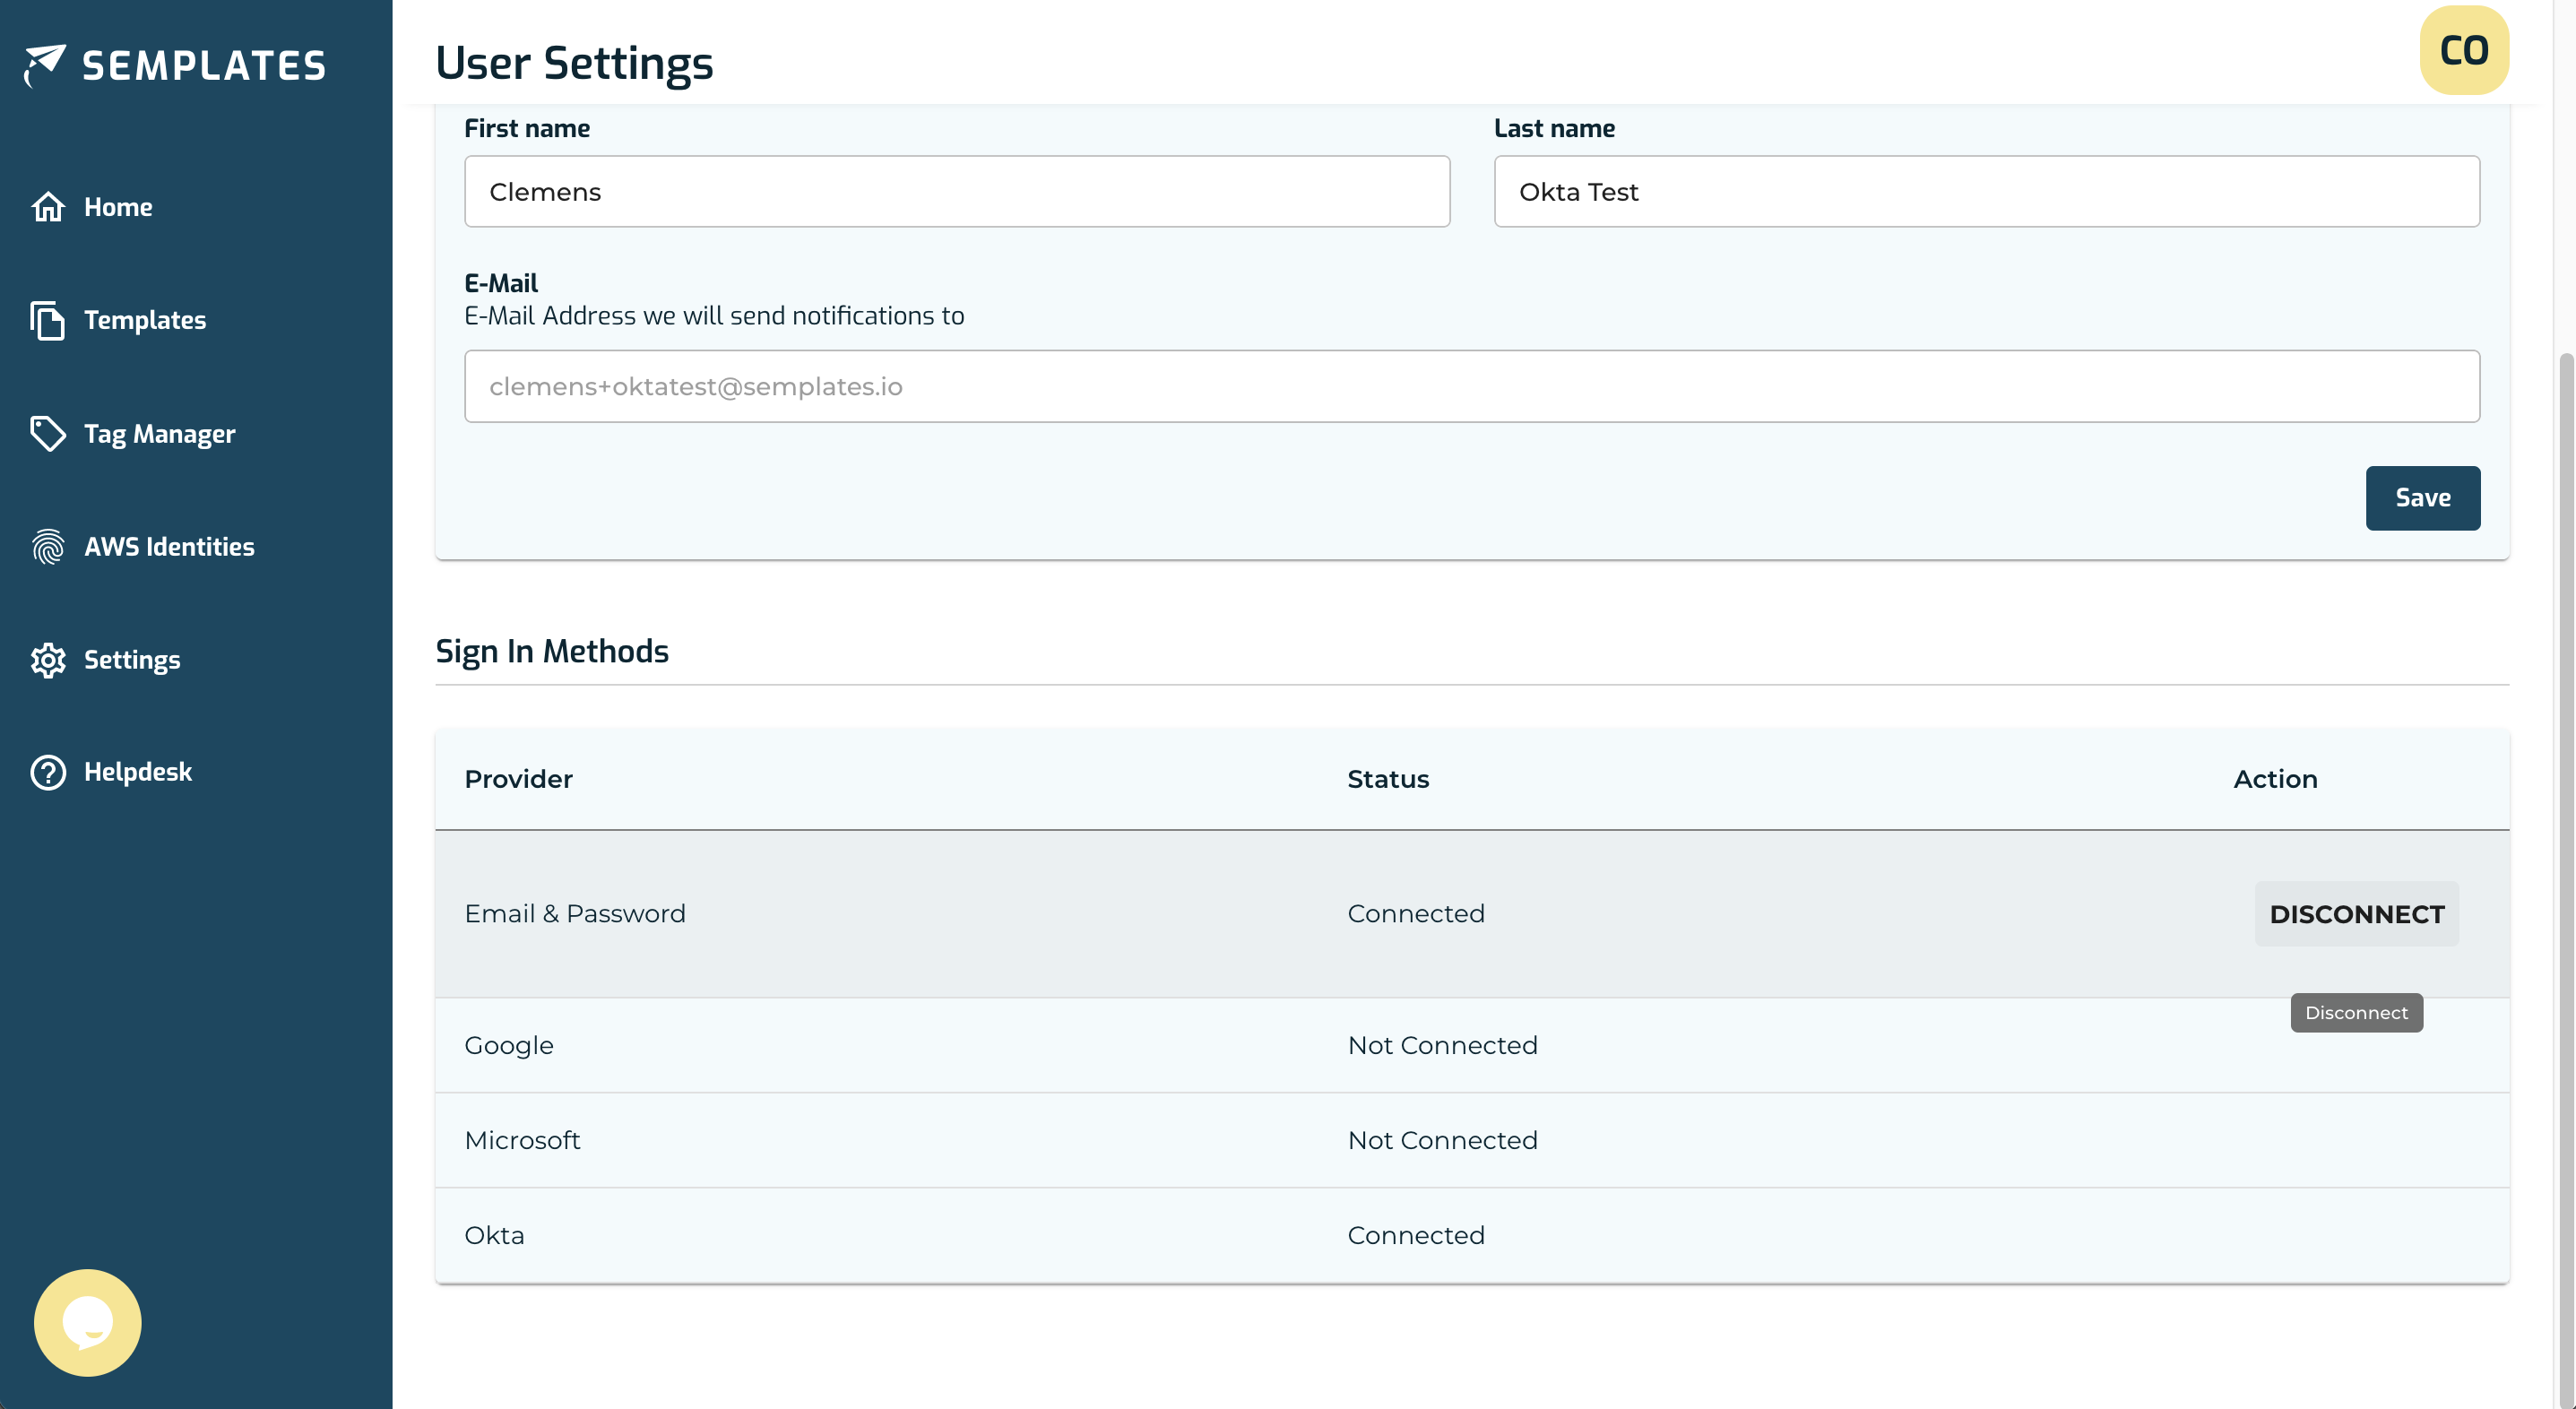Open the CO user avatar menu
This screenshot has height=1409, width=2576.
(x=2463, y=50)
